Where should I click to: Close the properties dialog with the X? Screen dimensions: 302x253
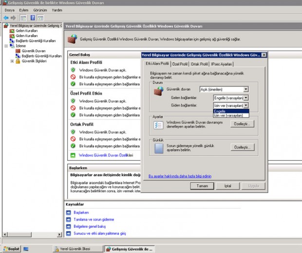coord(264,55)
